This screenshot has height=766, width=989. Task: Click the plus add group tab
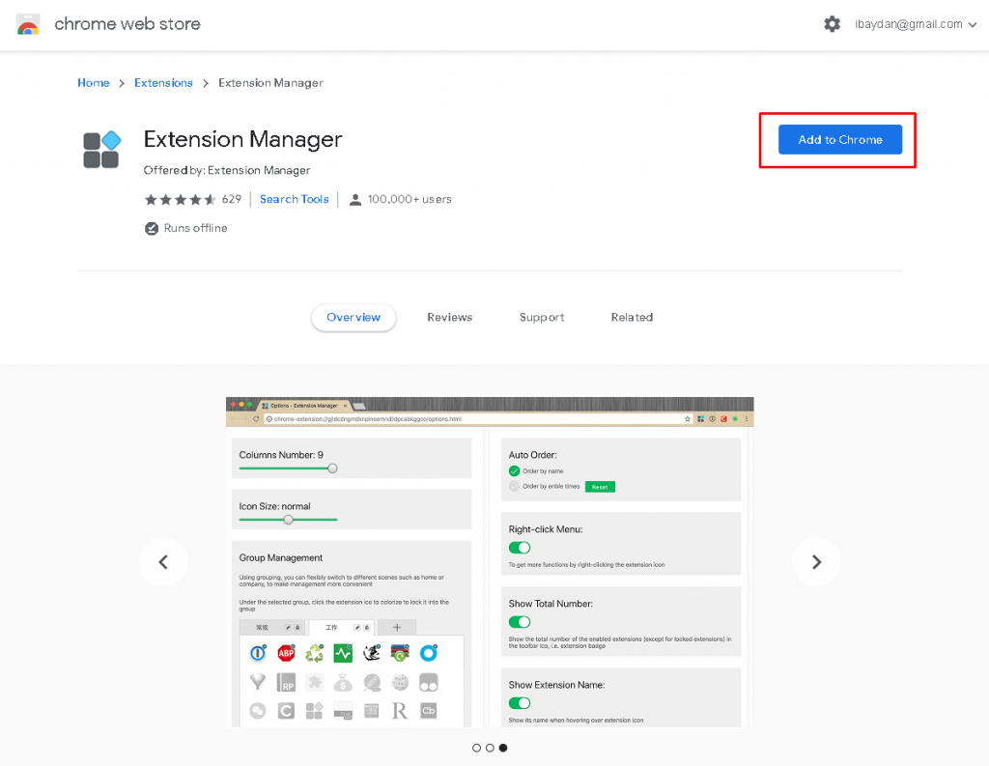point(397,627)
